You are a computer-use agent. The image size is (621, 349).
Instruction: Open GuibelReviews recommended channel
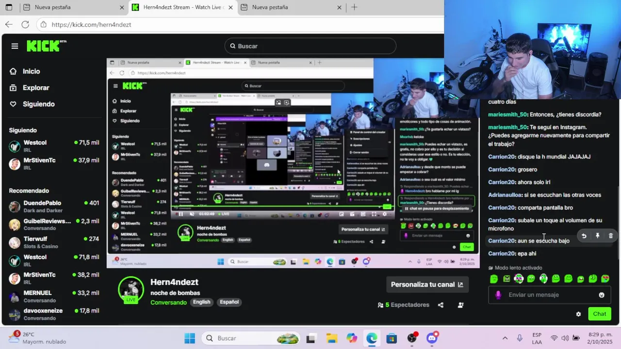pos(54,224)
